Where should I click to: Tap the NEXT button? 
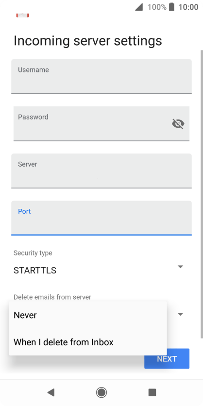click(x=167, y=358)
